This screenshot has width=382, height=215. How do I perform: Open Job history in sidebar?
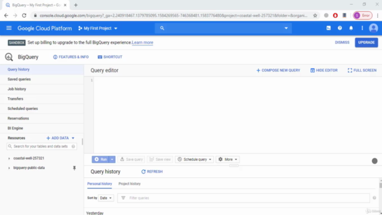click(x=42, y=89)
